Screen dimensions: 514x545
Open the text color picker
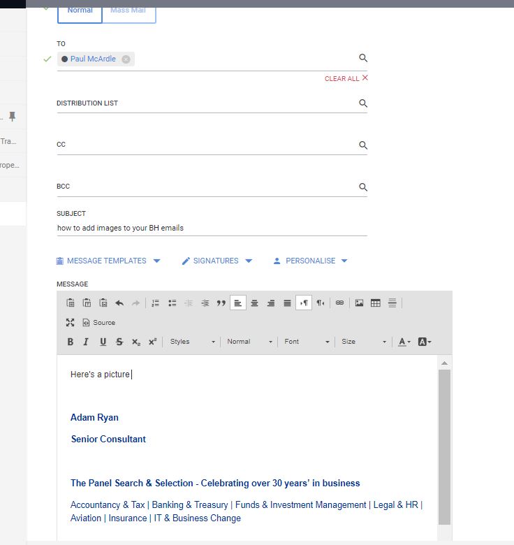click(x=404, y=342)
